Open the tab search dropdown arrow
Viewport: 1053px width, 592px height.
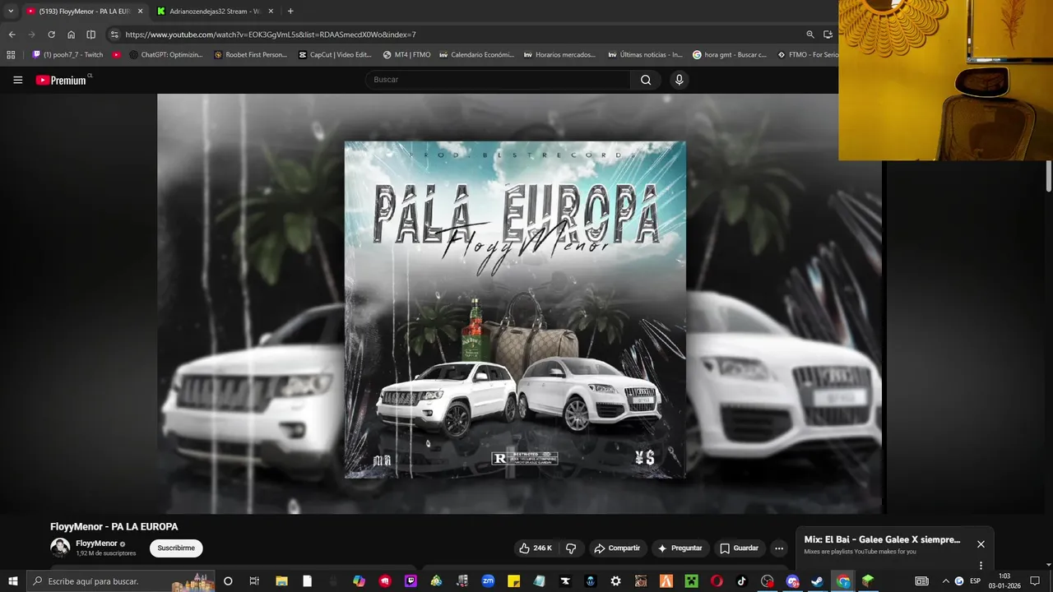[11, 12]
